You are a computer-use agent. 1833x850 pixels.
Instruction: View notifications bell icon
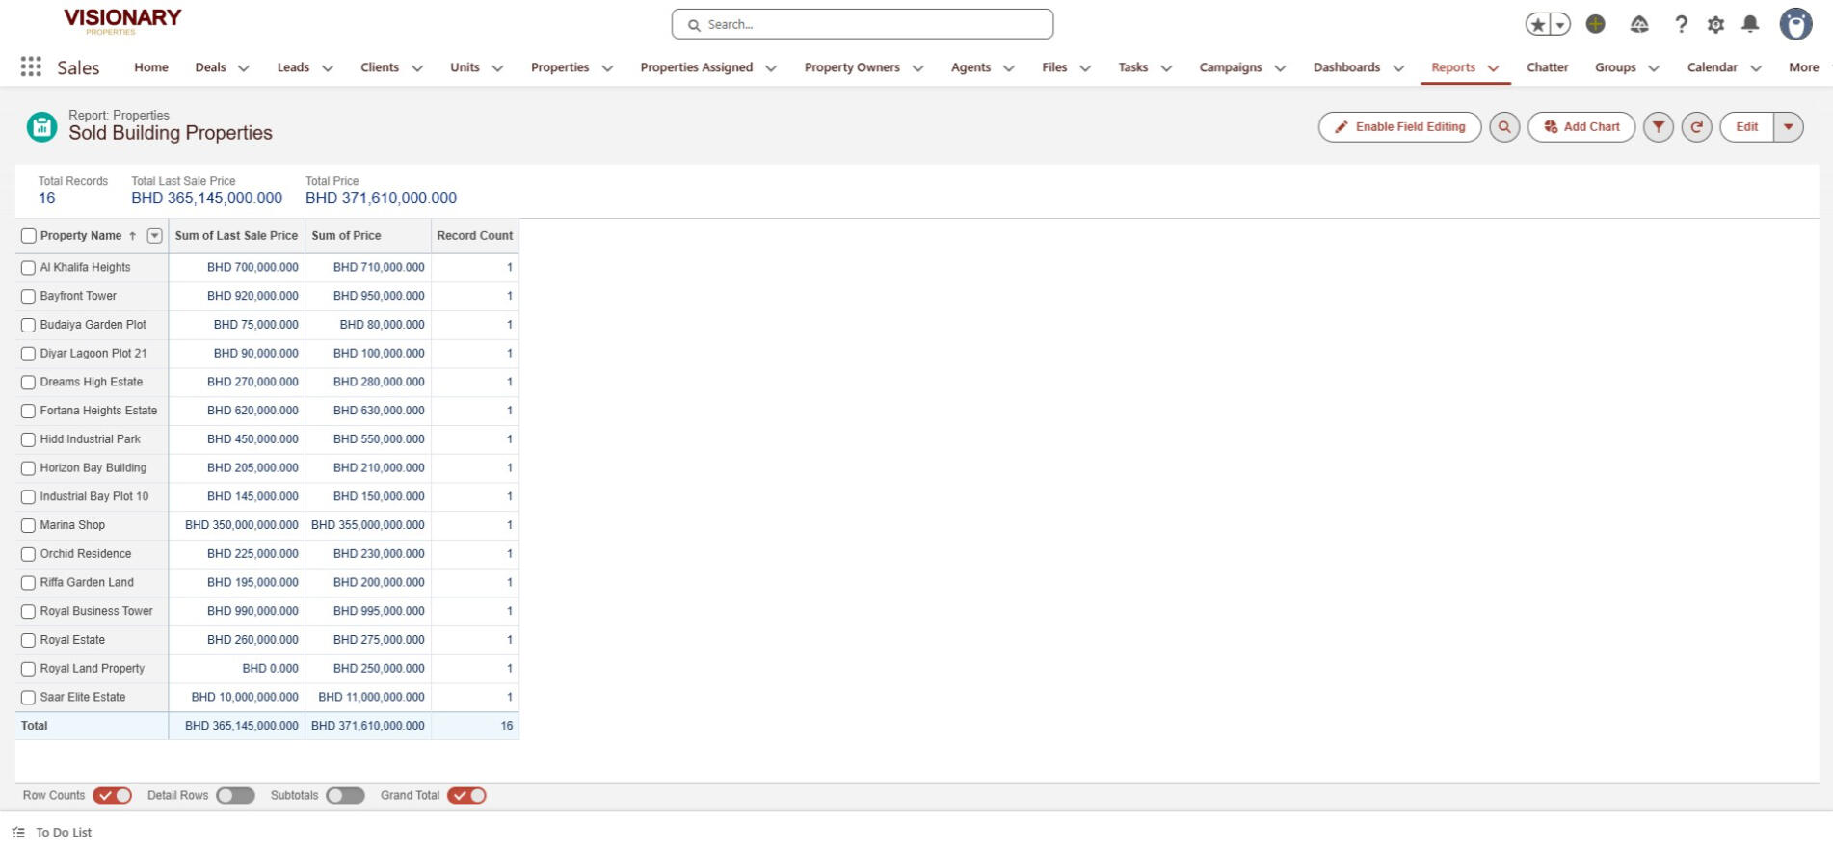(x=1750, y=24)
